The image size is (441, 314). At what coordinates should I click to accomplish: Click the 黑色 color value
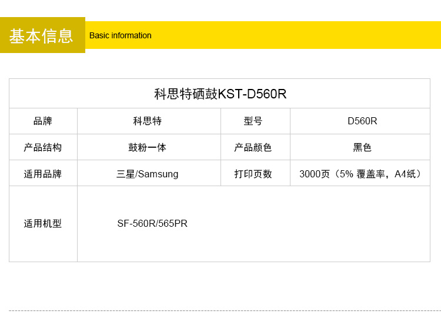(362, 147)
